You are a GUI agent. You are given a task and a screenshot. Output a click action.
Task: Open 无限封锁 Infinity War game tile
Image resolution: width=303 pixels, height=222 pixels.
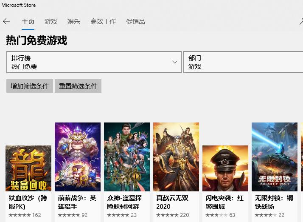(275, 157)
